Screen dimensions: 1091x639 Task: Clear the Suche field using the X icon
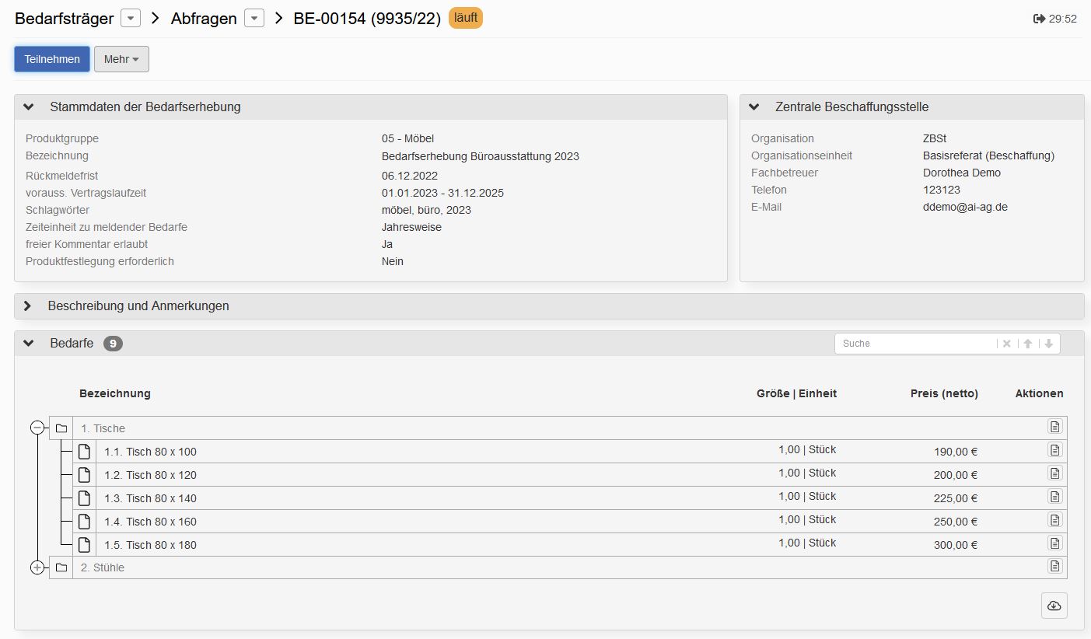(x=1006, y=343)
